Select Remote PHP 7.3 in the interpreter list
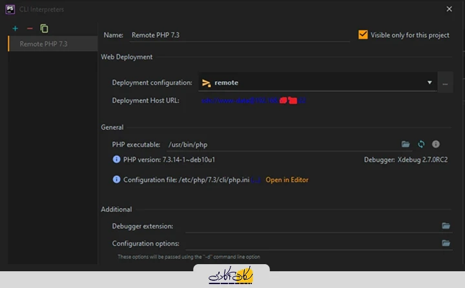 click(x=44, y=44)
